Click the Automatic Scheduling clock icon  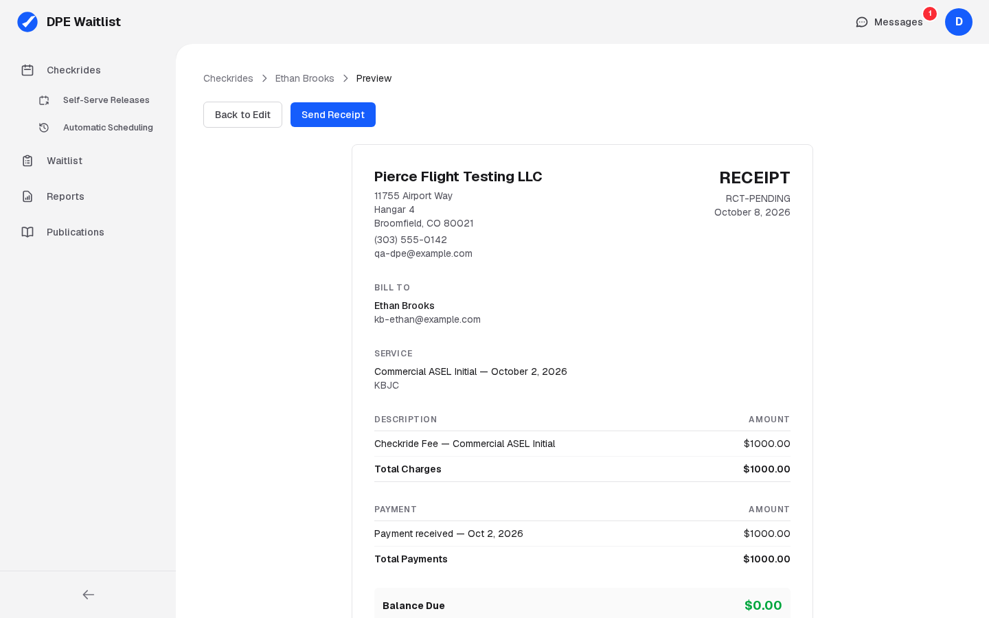point(44,128)
